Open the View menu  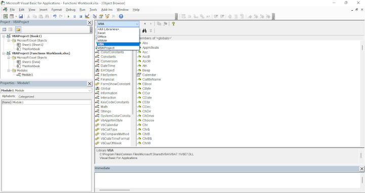click(x=32, y=10)
